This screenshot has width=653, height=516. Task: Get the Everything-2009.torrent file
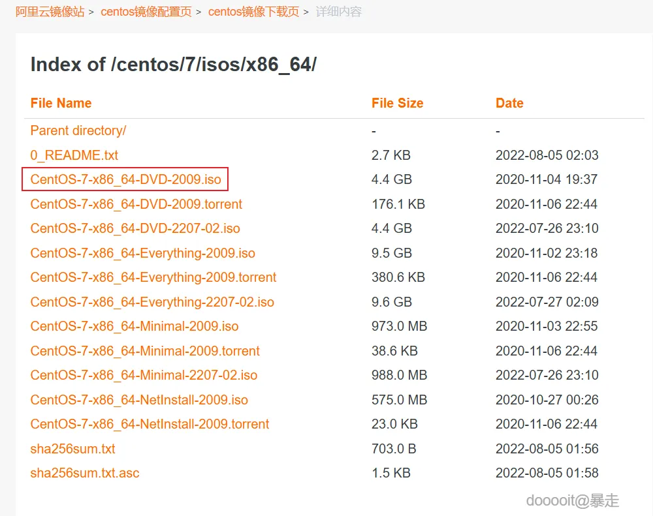tap(153, 277)
